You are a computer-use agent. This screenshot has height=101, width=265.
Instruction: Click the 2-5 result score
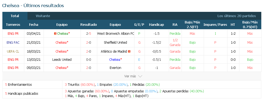point(89,33)
